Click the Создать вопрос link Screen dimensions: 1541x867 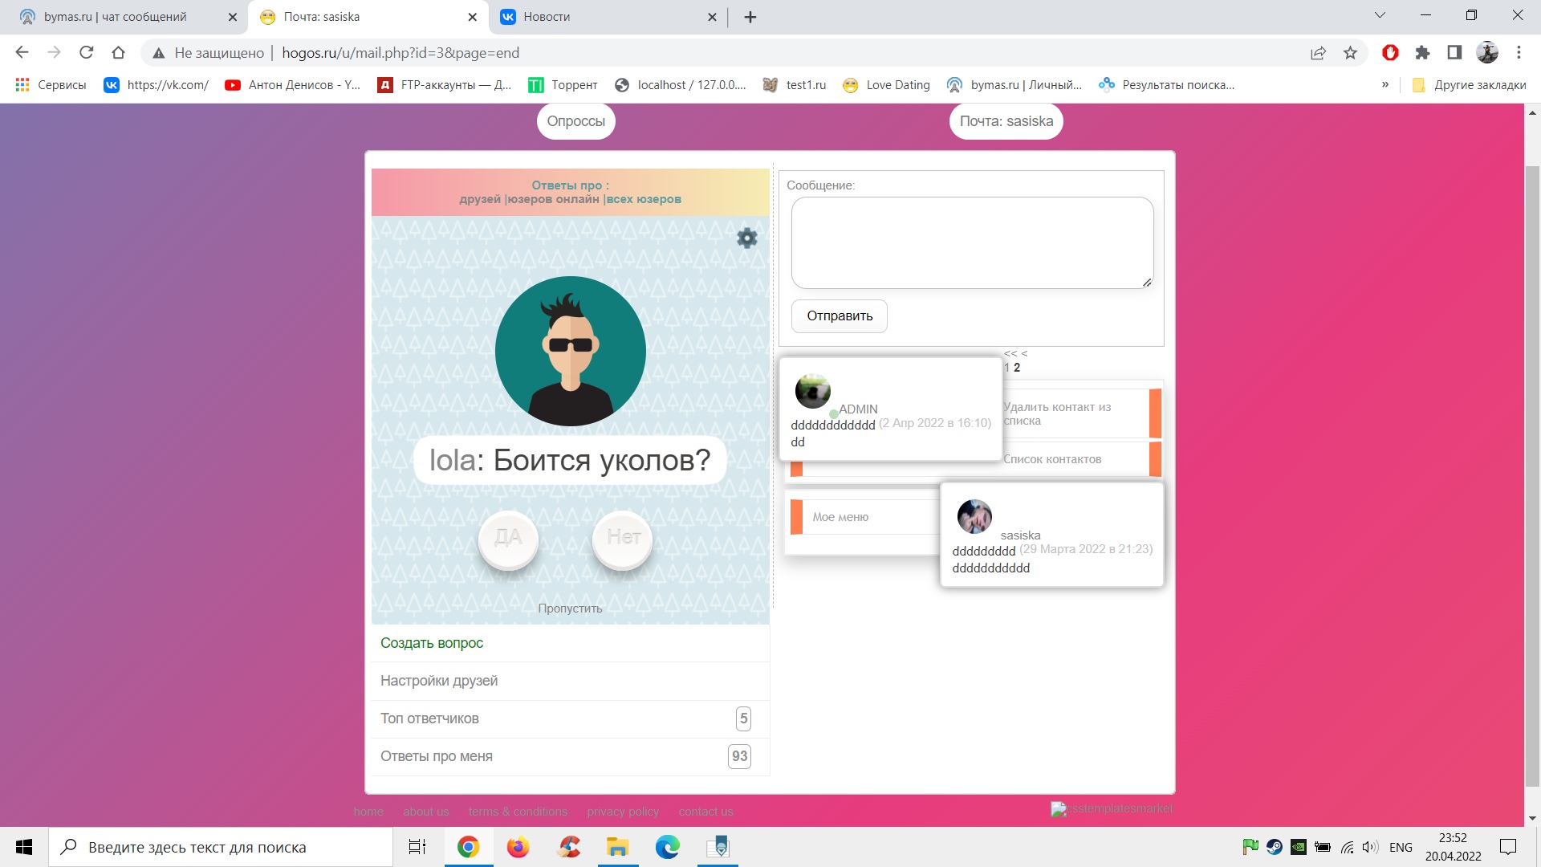click(x=432, y=643)
